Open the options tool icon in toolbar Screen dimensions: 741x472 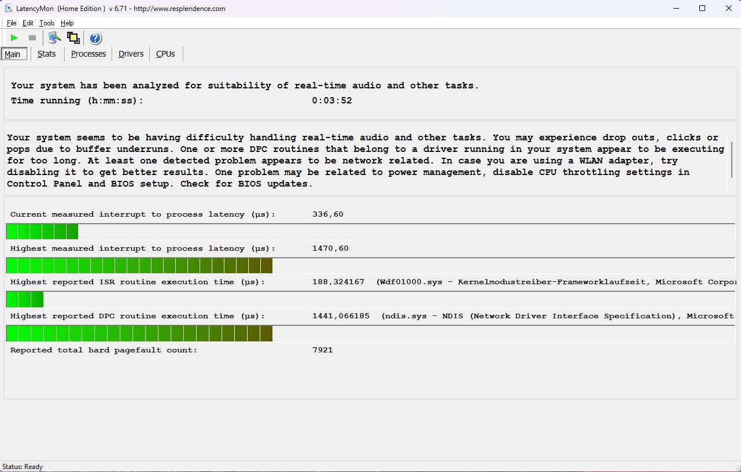pos(55,38)
